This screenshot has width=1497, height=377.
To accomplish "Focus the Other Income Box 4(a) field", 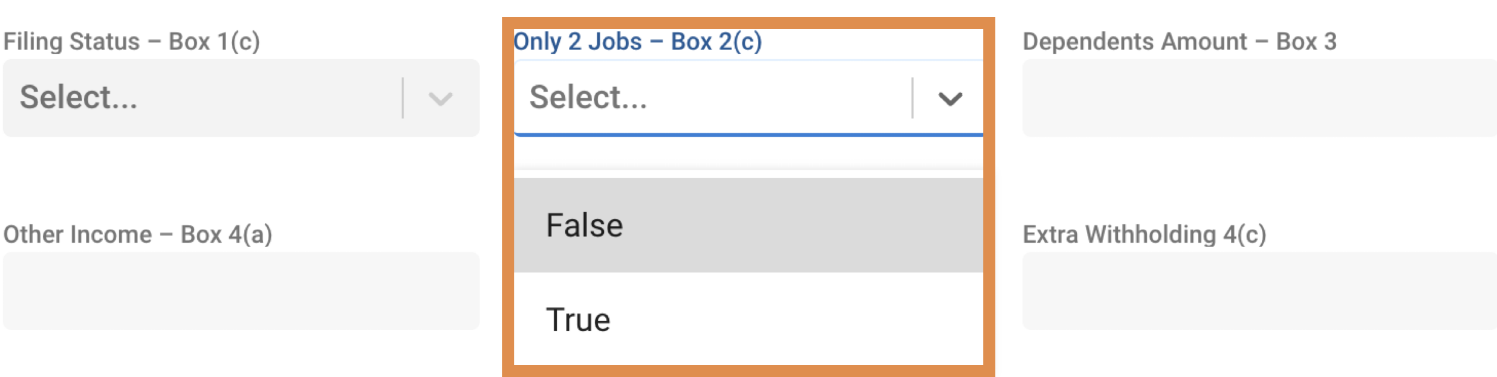I will [x=241, y=291].
